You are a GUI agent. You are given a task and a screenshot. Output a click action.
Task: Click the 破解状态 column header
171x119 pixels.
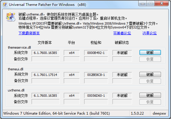122,42
